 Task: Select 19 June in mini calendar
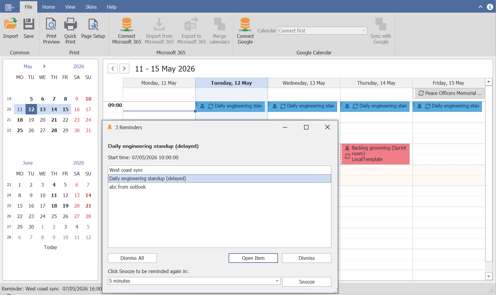pyautogui.click(x=65, y=206)
